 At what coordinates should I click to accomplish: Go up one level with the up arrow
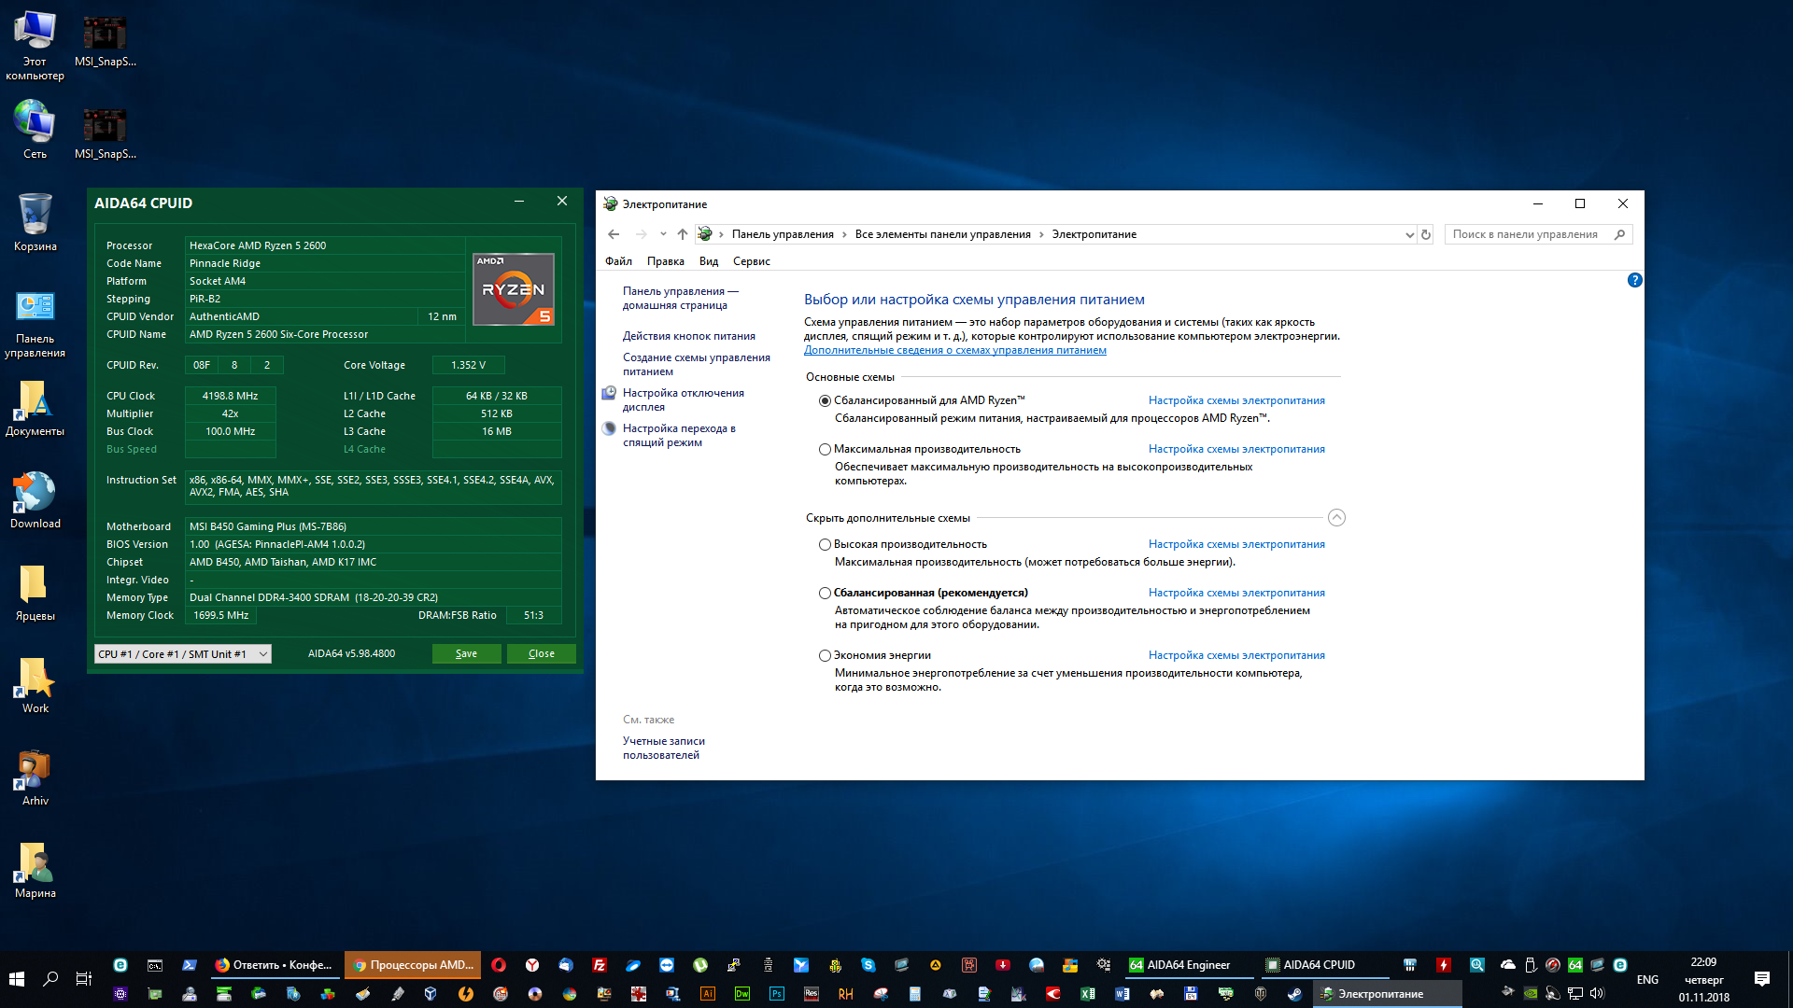tap(682, 234)
